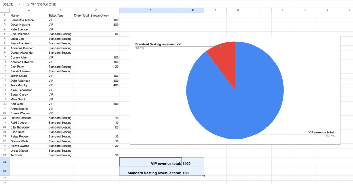This screenshot has height=184, width=353.
Task: Click the chart's 10.3% Standard Seating label
Action: click(140, 48)
